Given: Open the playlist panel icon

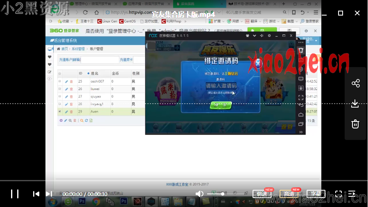Looking at the screenshot, I should (x=352, y=193).
